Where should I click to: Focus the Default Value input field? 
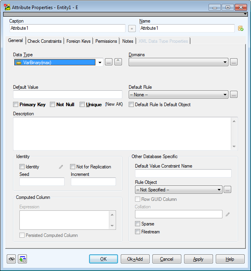68,95
